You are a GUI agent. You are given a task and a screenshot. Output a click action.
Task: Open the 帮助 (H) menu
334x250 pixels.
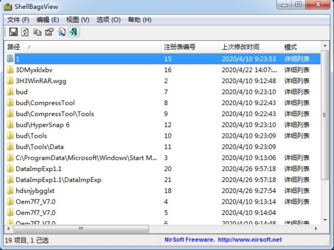click(140, 20)
